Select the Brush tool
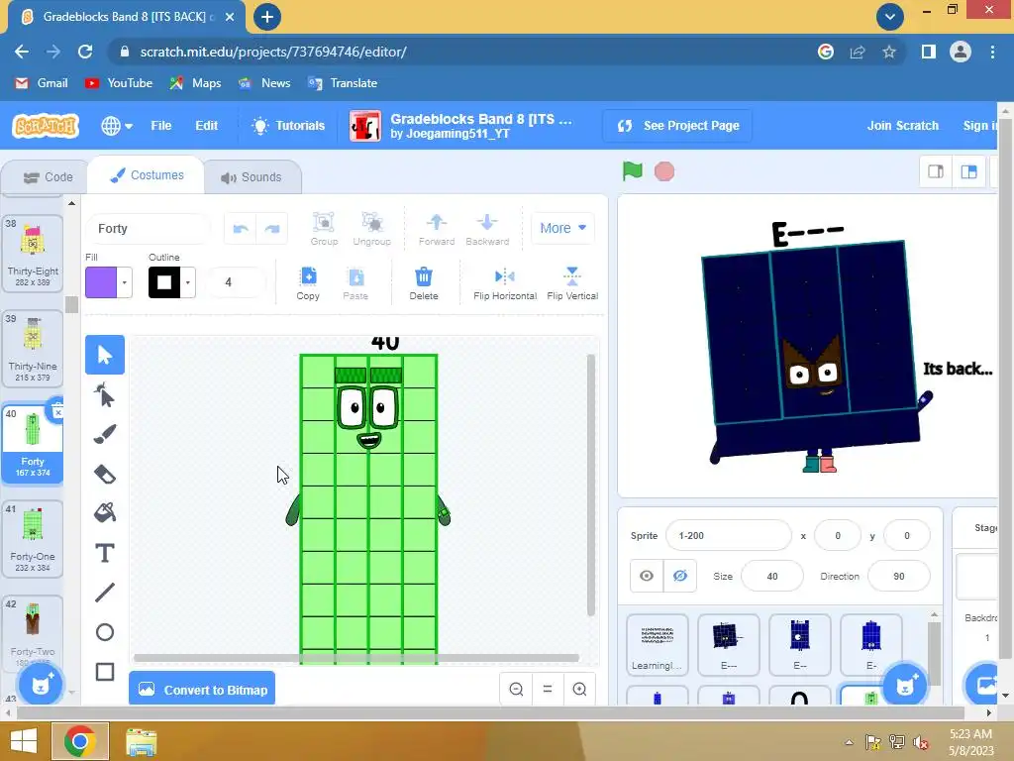The width and height of the screenshot is (1014, 761). coord(105,434)
